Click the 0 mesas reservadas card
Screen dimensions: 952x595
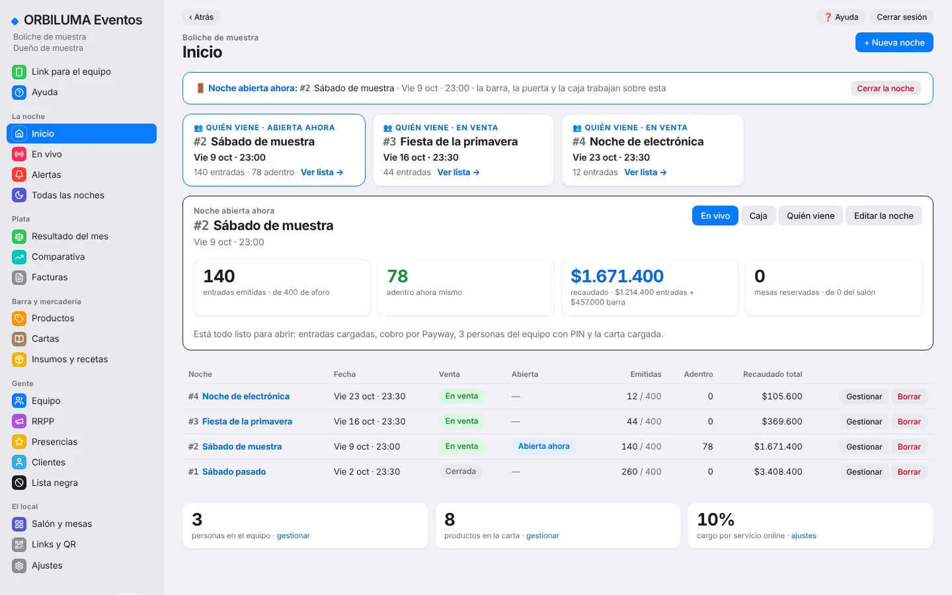pos(834,288)
